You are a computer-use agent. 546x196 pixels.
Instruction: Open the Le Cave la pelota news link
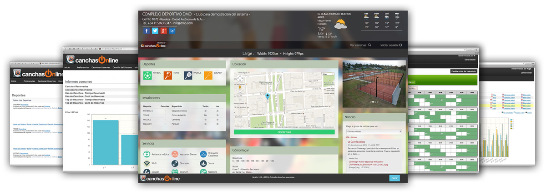click(x=357, y=141)
